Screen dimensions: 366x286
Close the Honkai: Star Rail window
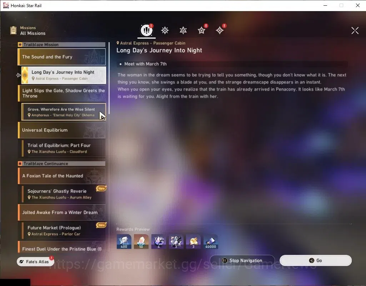[357, 5]
